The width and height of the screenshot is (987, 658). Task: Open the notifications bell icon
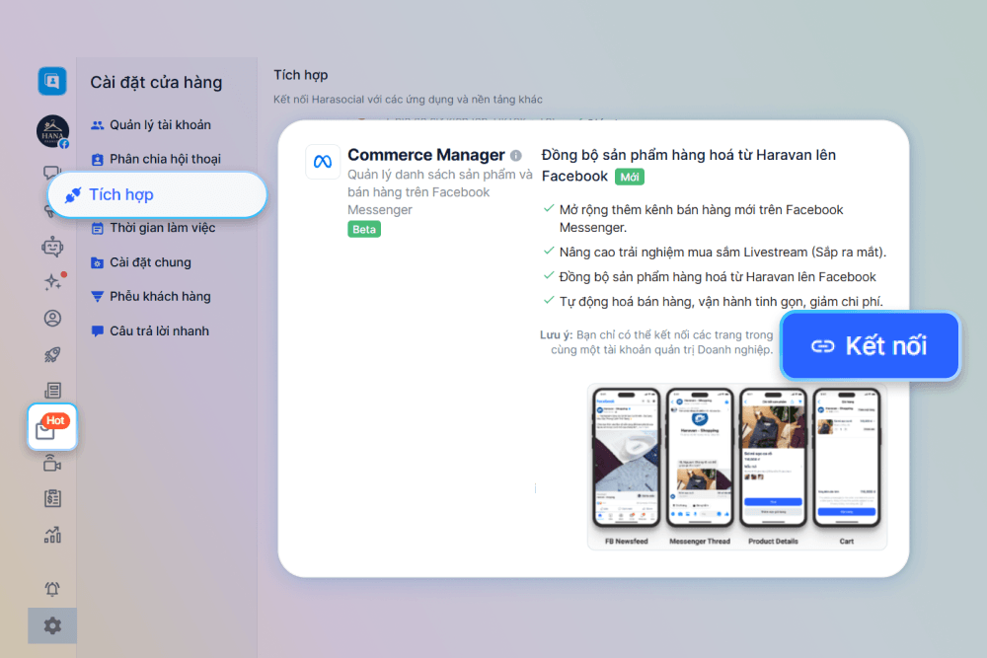52,589
